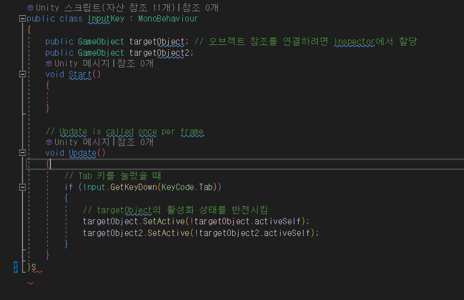Image resolution: width=464 pixels, height=300 pixels.
Task: Click the blue change-tracking marker in left margin
Action: point(15,268)
